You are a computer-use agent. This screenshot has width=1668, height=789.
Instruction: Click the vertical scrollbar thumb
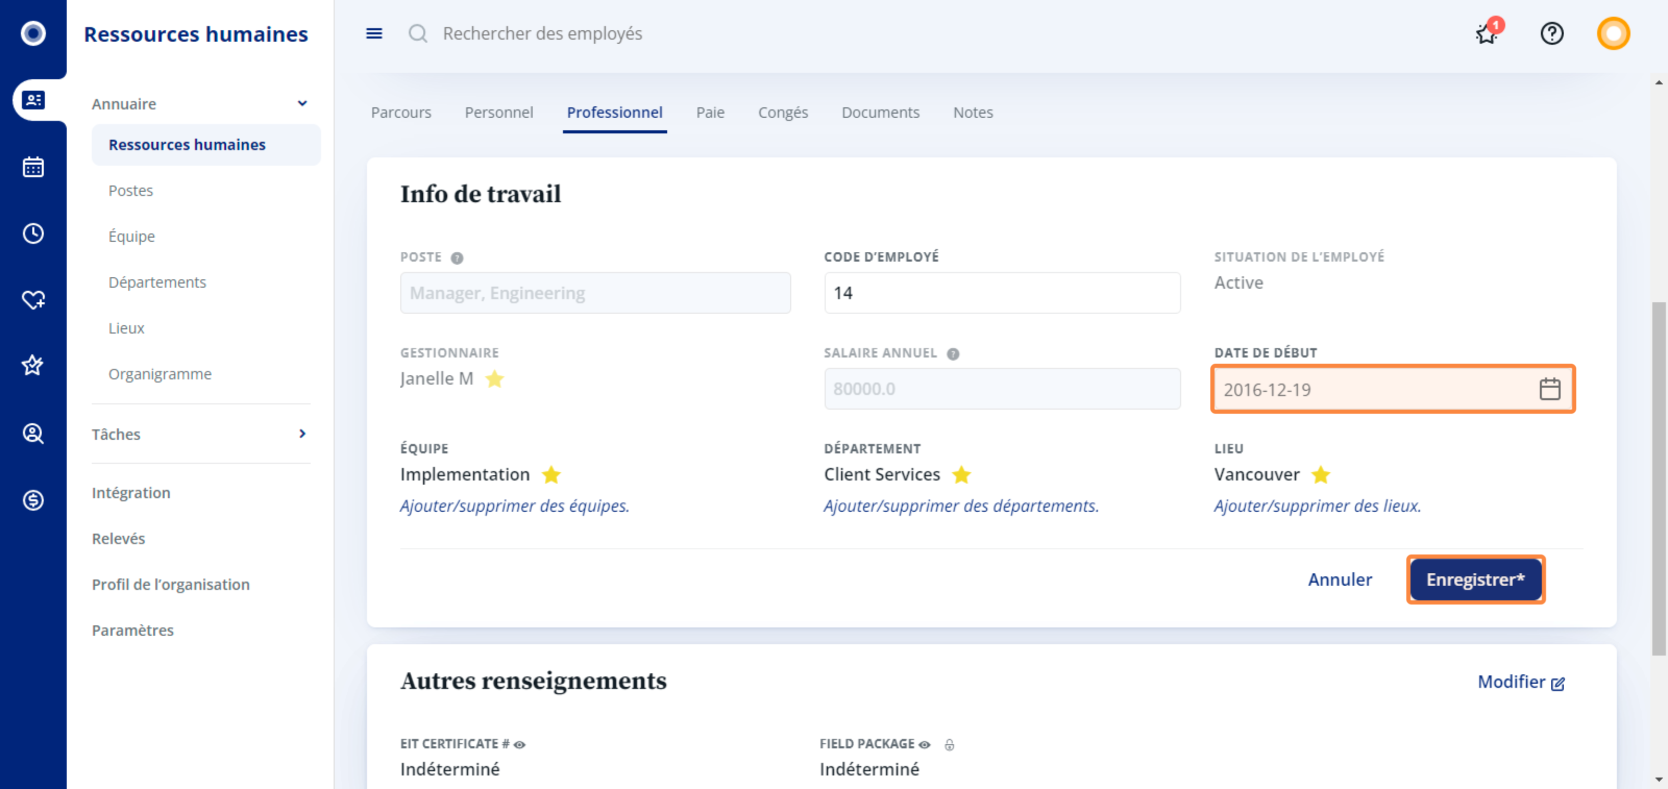1658,479
